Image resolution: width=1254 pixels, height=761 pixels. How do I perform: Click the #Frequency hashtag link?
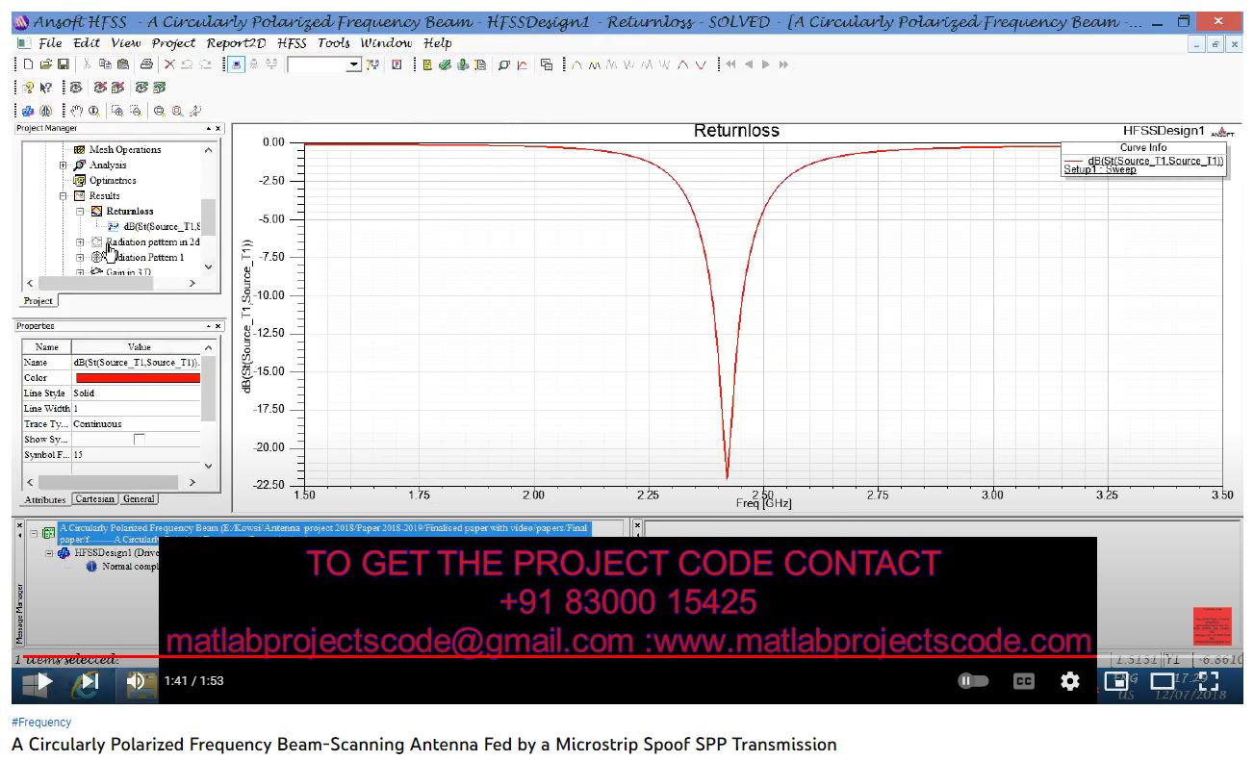41,723
